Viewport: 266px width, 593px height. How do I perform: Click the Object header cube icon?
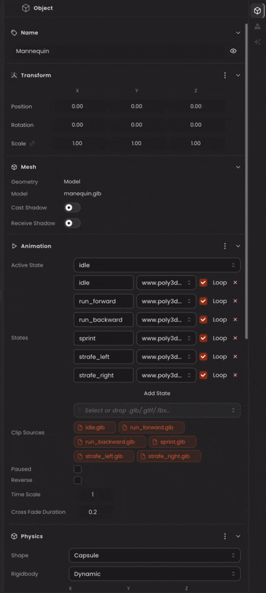(26, 8)
